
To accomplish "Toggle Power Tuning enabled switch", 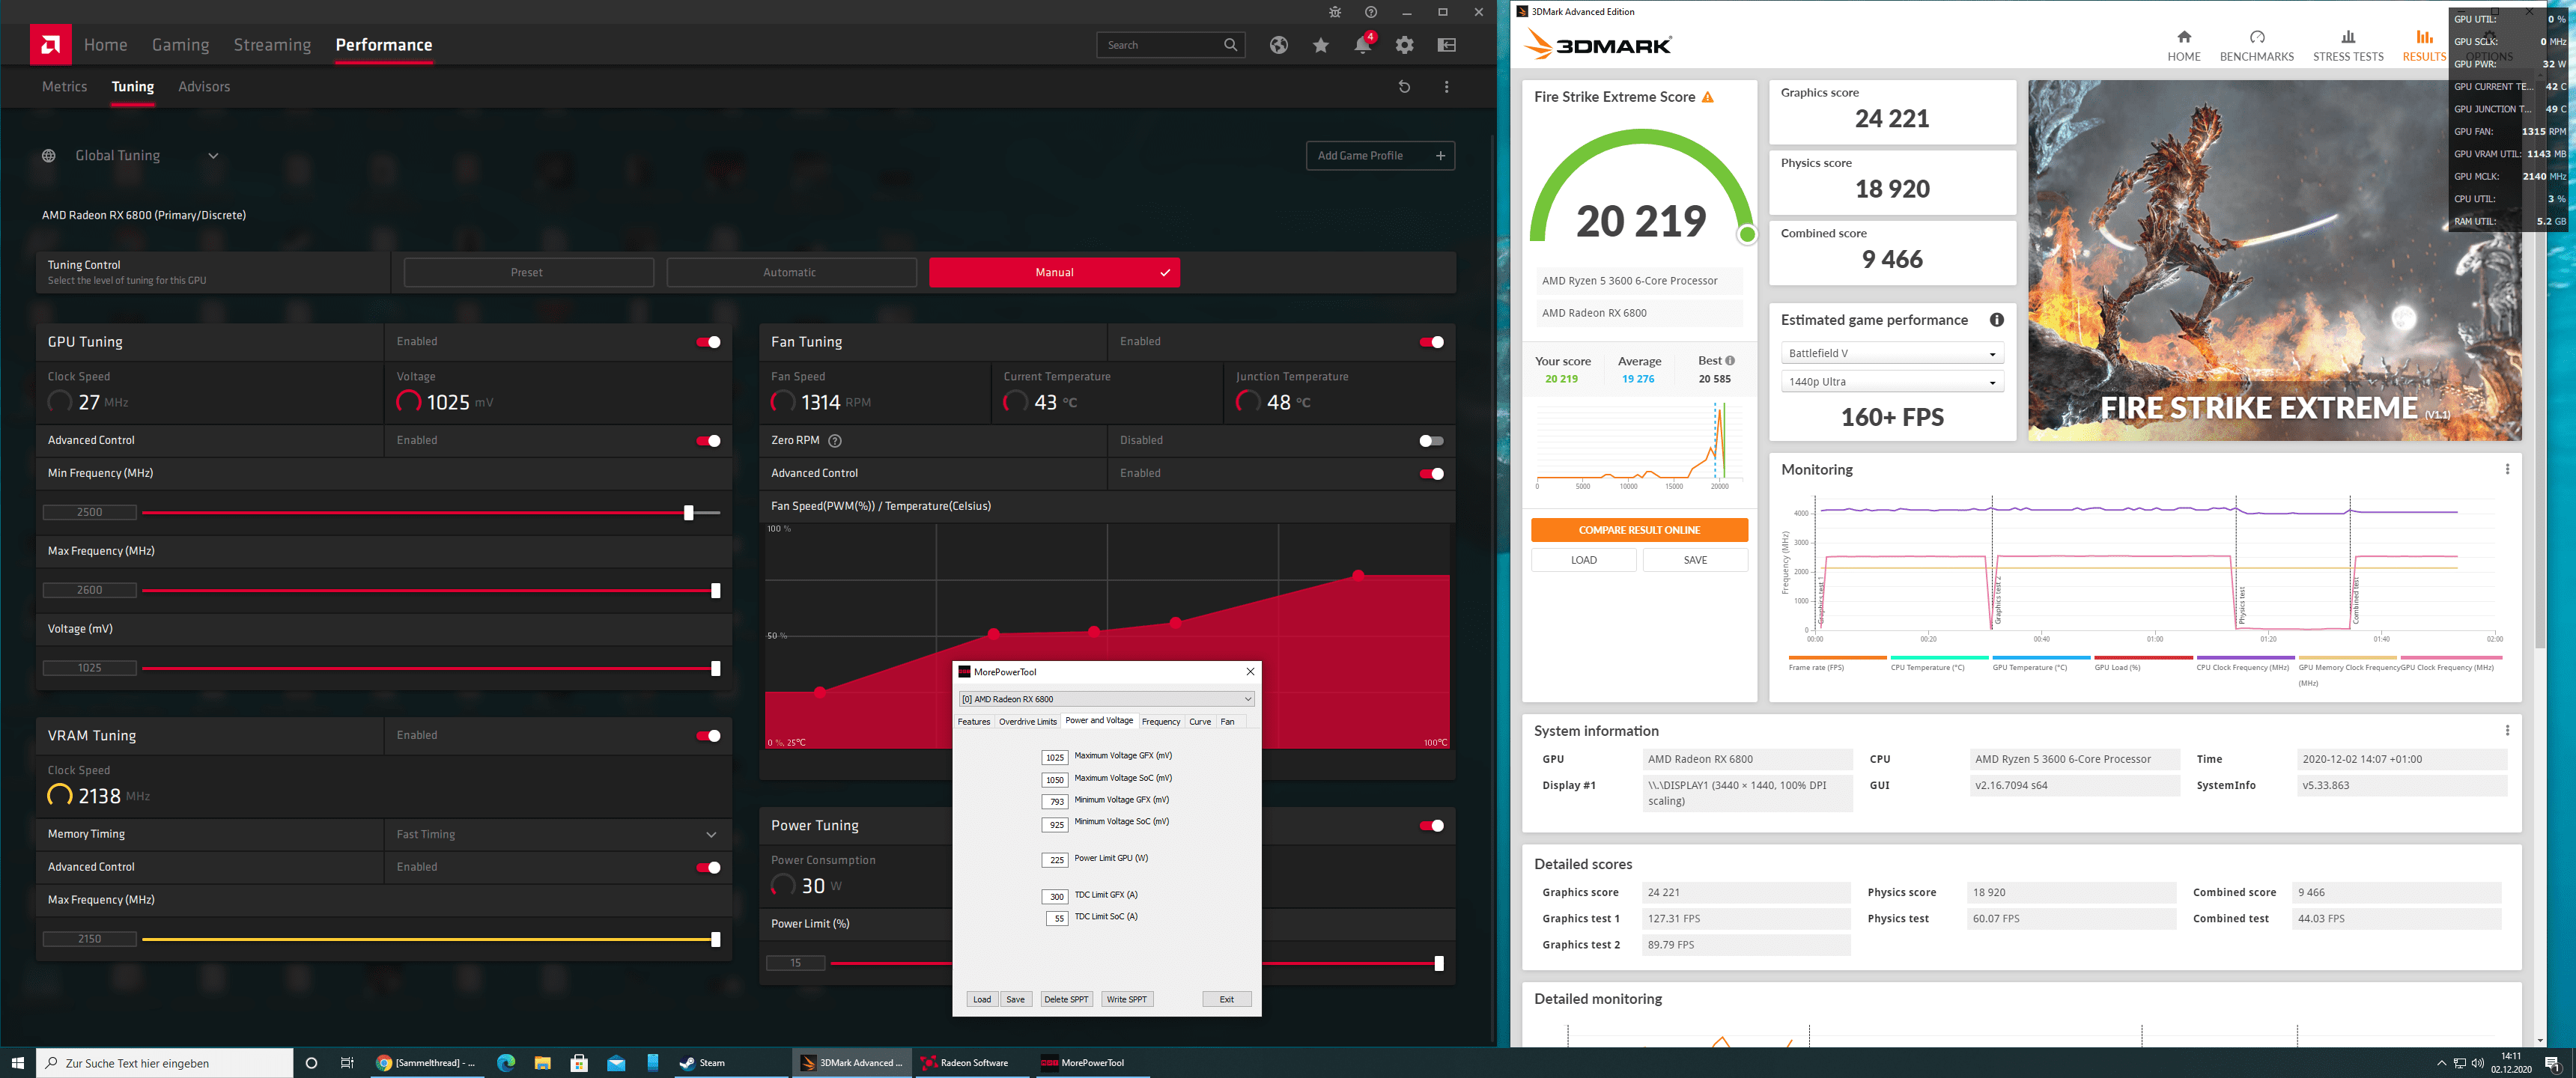I will click(1431, 826).
